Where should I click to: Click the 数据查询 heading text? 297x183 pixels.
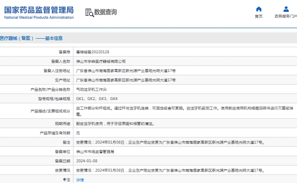tap(106, 12)
